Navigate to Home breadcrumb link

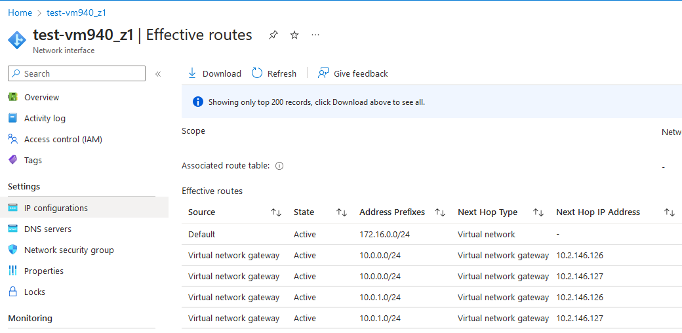point(20,12)
